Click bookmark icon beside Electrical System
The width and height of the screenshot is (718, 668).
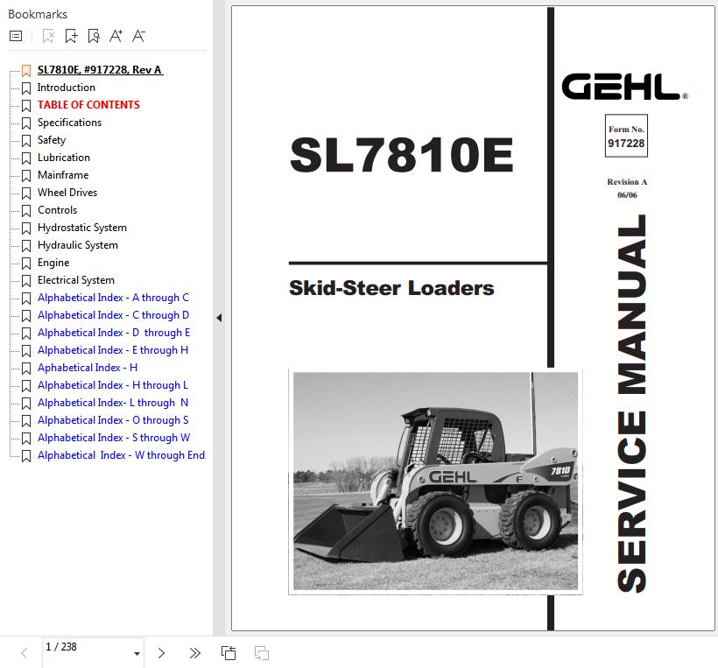pos(26,281)
